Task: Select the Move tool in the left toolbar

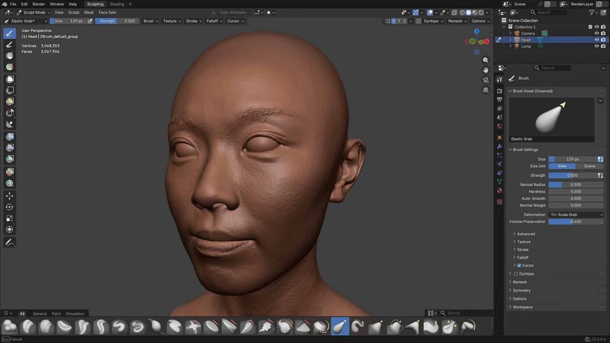Action: tap(9, 196)
